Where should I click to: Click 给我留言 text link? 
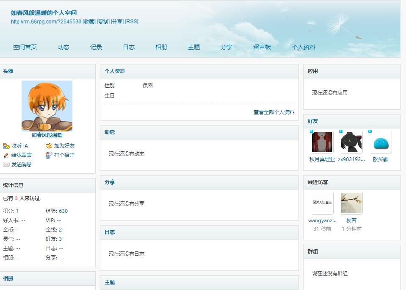click(x=22, y=155)
